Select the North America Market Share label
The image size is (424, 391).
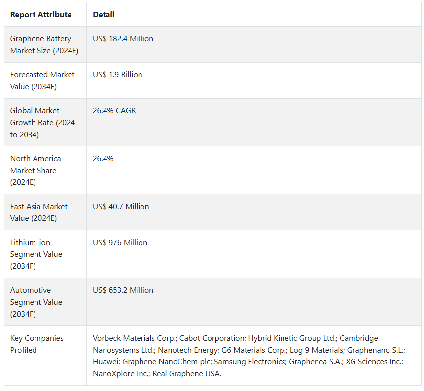(x=35, y=170)
